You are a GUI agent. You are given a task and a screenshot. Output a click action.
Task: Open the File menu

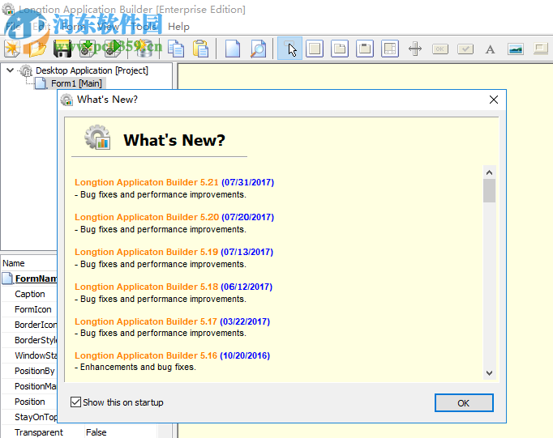pyautogui.click(x=14, y=27)
